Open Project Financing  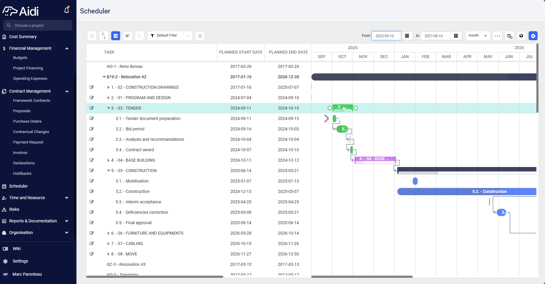pyautogui.click(x=28, y=68)
